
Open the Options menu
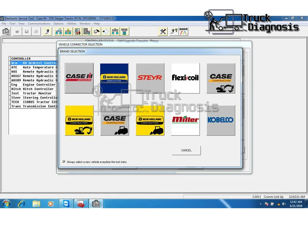59,23
